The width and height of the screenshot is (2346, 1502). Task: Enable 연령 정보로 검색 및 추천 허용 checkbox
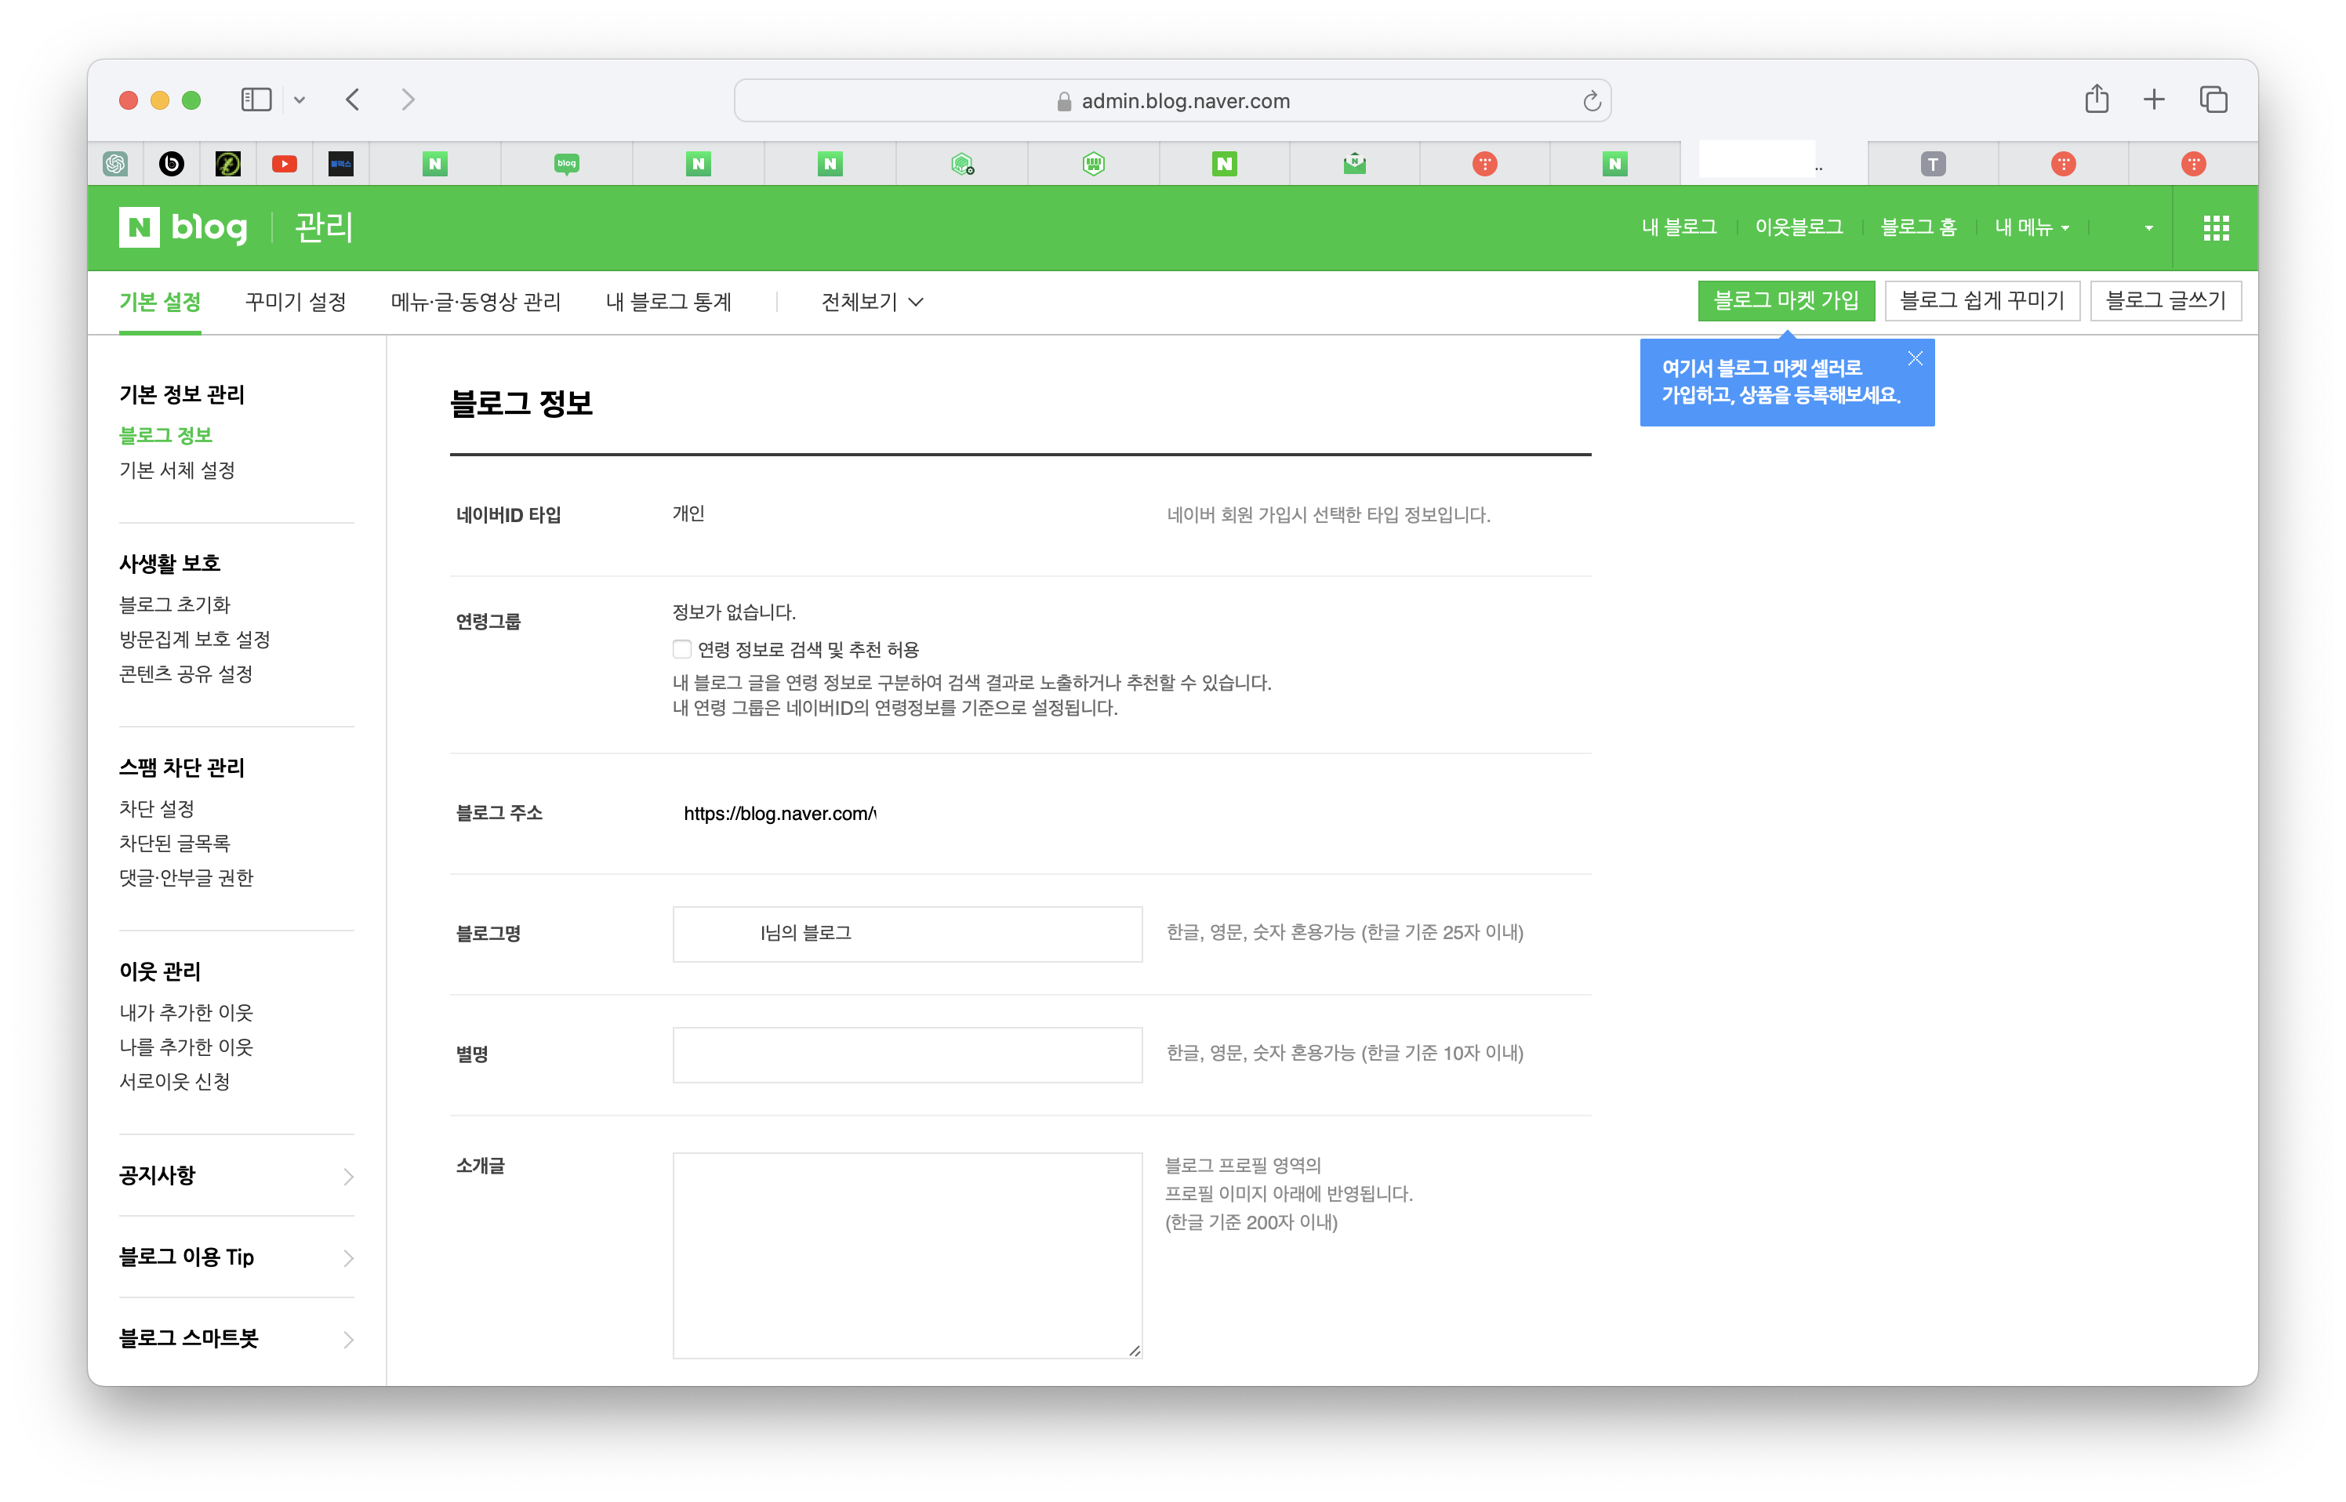(682, 650)
